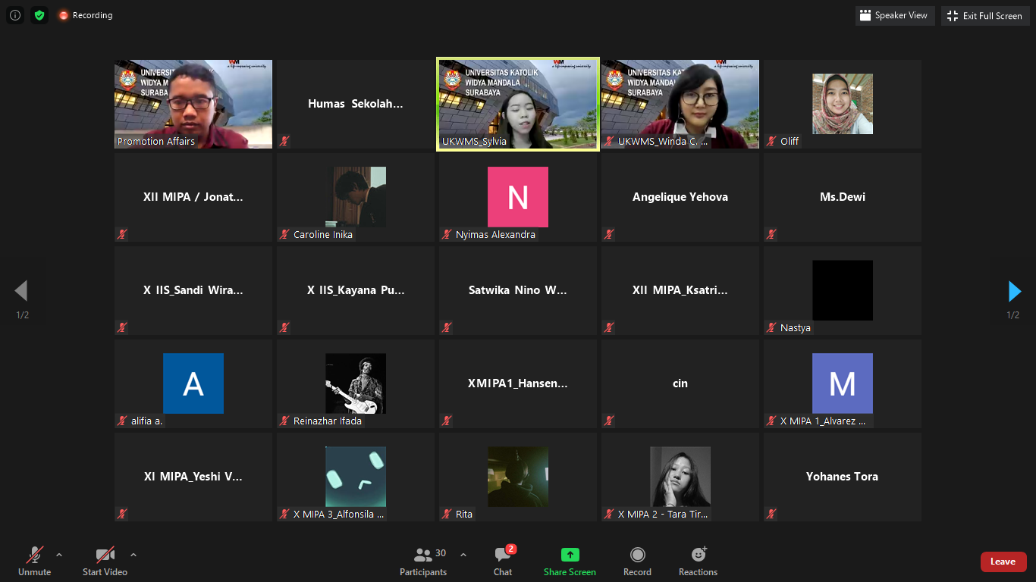Screen dimensions: 1036x582
Task: Open the Chat panel
Action: [502, 562]
